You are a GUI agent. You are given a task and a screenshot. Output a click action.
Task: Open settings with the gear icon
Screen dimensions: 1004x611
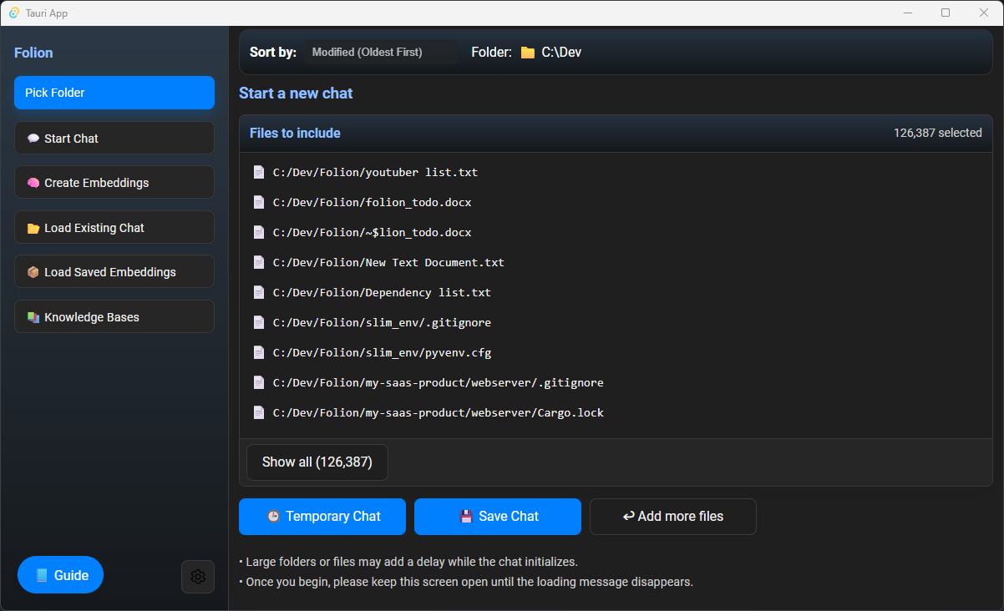click(x=198, y=577)
